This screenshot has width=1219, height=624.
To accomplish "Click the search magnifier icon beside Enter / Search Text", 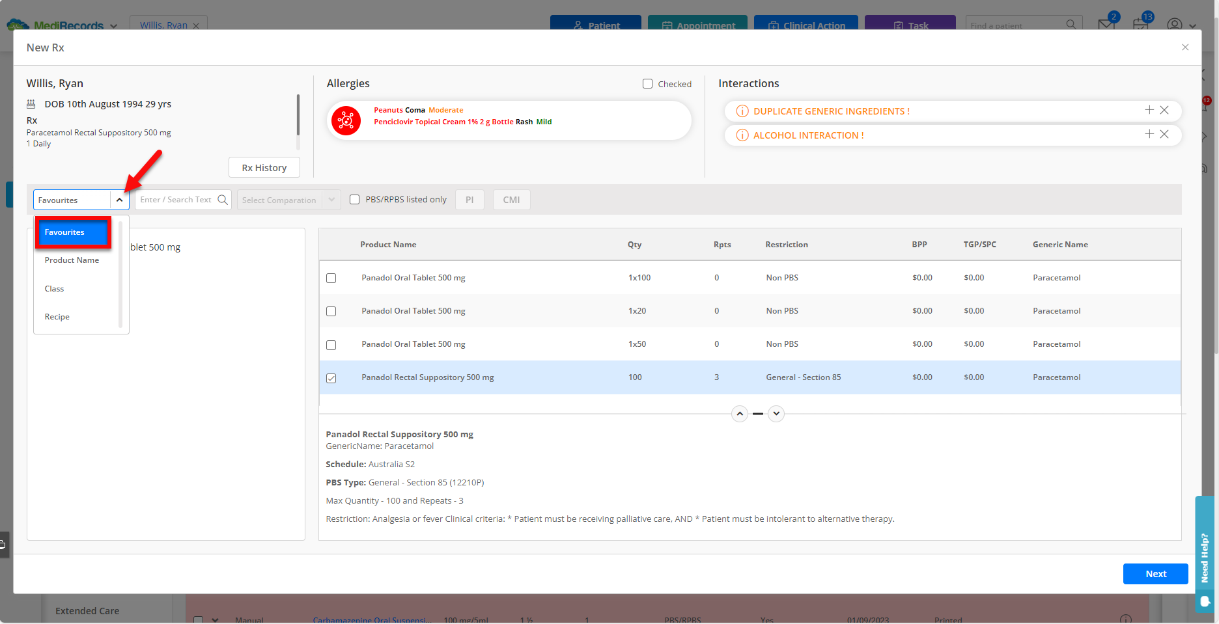I will tap(223, 200).
